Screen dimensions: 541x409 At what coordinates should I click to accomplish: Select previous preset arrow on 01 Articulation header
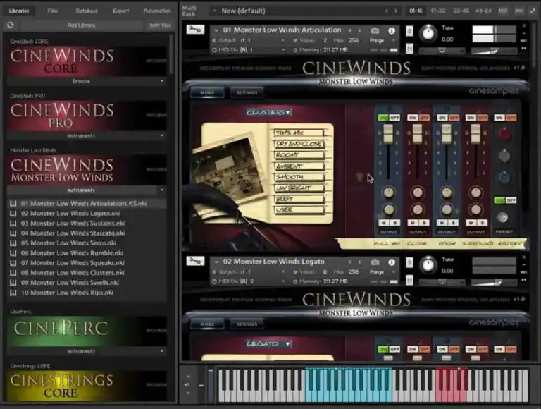(350, 30)
